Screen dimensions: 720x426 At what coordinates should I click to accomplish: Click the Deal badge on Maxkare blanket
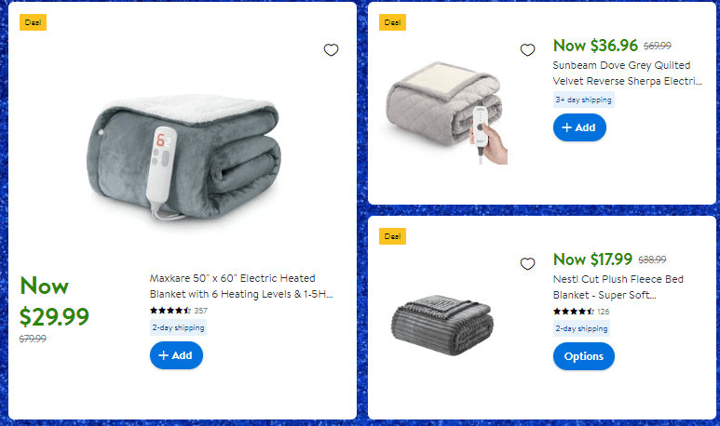coord(33,22)
